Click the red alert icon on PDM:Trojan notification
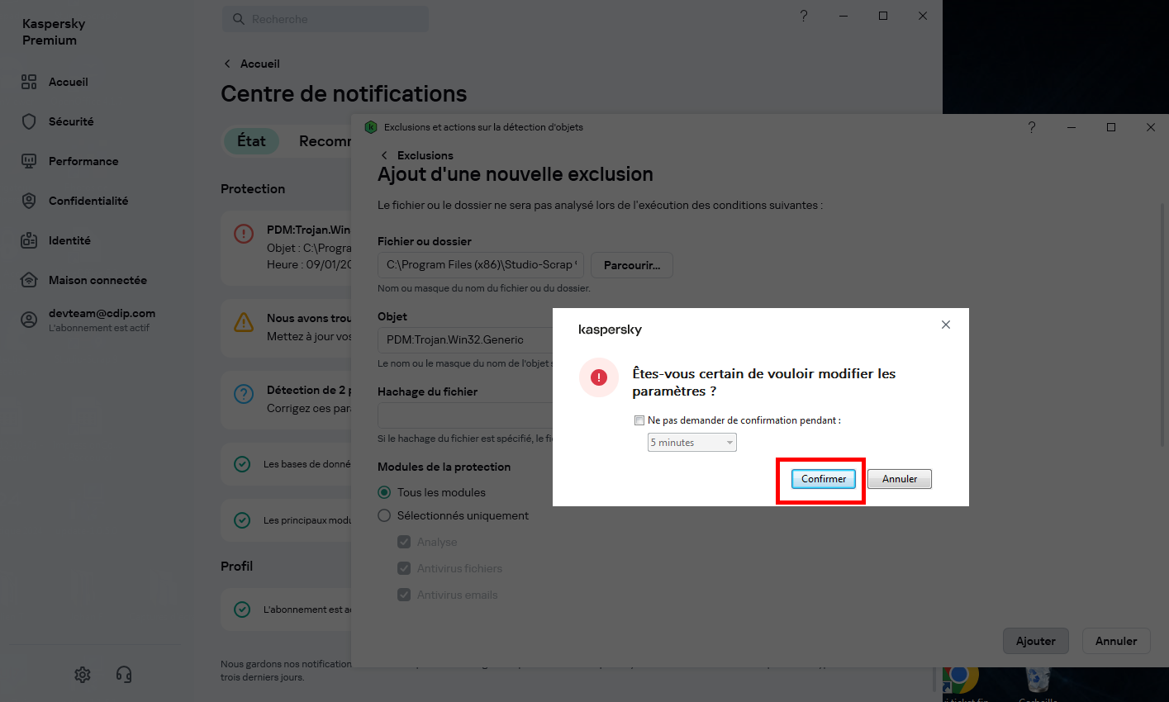Viewport: 1169px width, 702px height. pos(244,234)
